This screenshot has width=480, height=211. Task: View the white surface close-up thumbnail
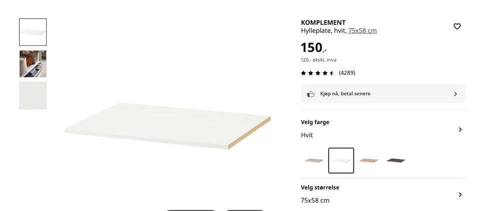(33, 96)
